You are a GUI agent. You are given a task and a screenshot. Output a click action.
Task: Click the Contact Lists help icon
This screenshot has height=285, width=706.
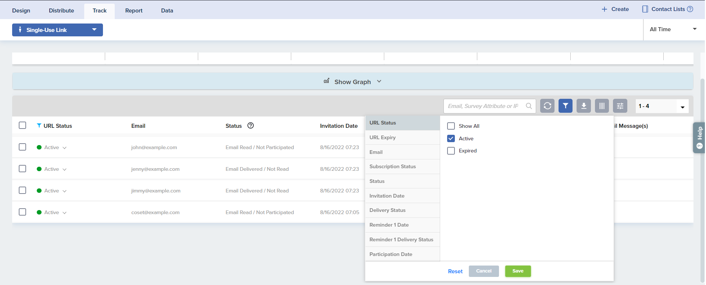pyautogui.click(x=690, y=9)
